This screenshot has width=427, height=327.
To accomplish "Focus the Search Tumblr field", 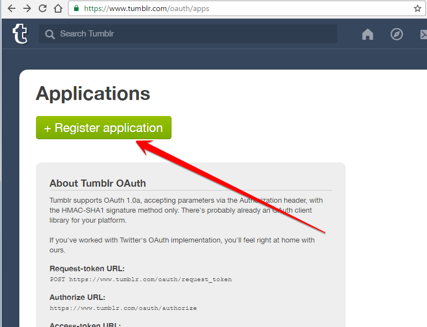I will pos(188,34).
